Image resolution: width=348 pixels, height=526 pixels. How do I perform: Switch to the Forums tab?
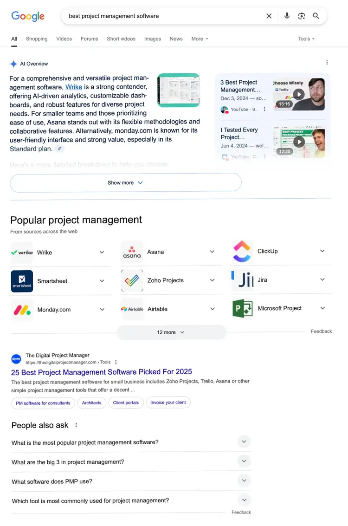point(89,39)
